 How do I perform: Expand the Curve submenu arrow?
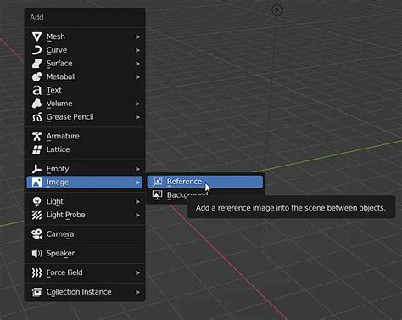tap(137, 50)
